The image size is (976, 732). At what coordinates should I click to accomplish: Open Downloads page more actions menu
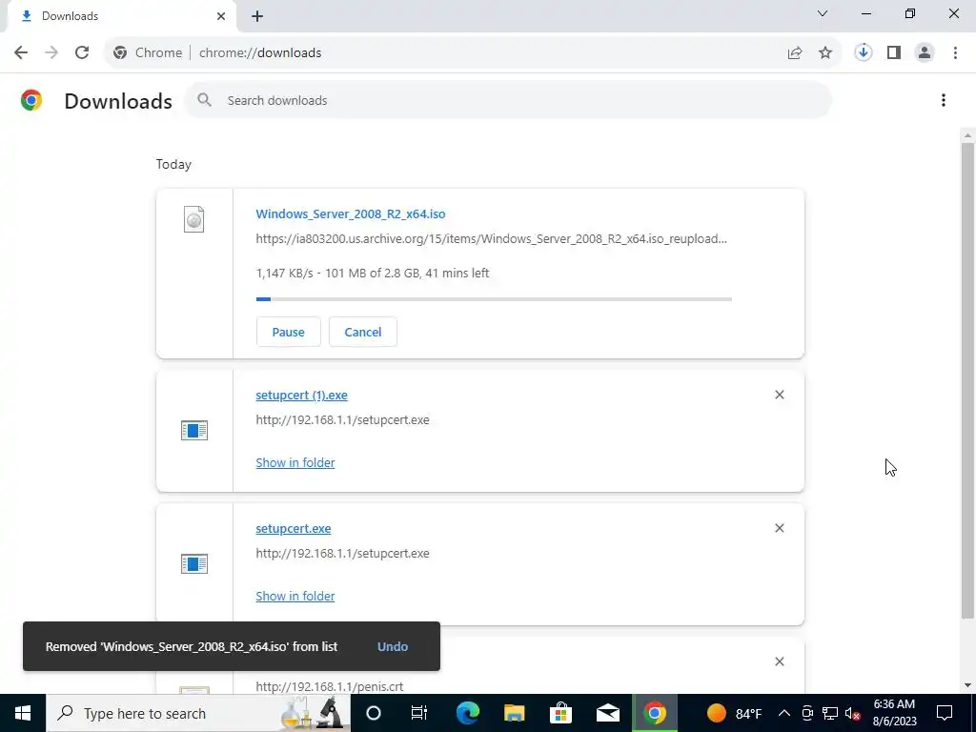tap(944, 100)
